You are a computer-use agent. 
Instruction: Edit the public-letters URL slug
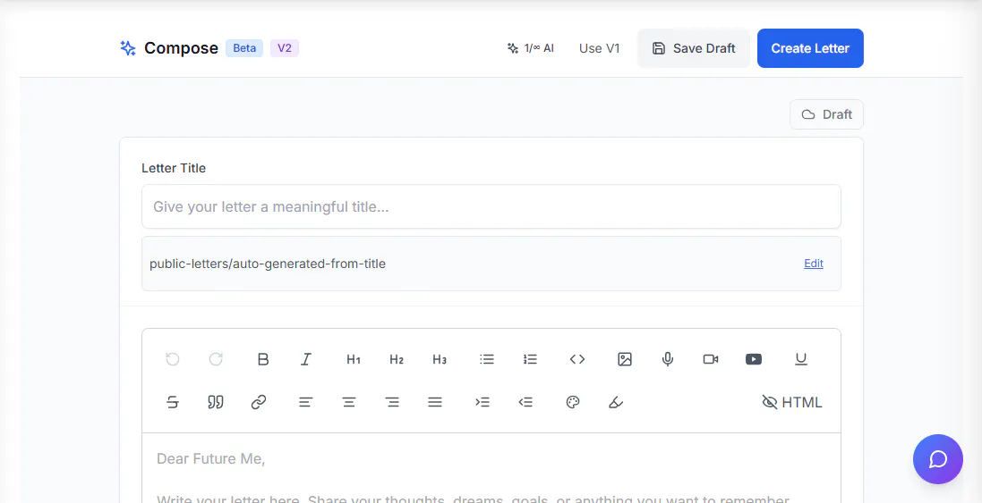[814, 264]
